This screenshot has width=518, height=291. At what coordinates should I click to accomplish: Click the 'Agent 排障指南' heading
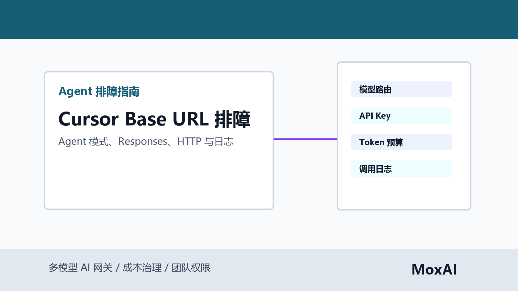coord(99,92)
